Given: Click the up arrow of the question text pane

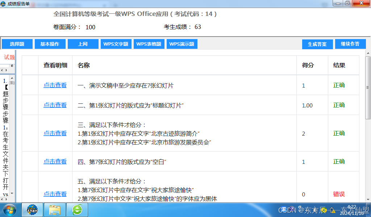Looking at the screenshot, I should 12,78.
